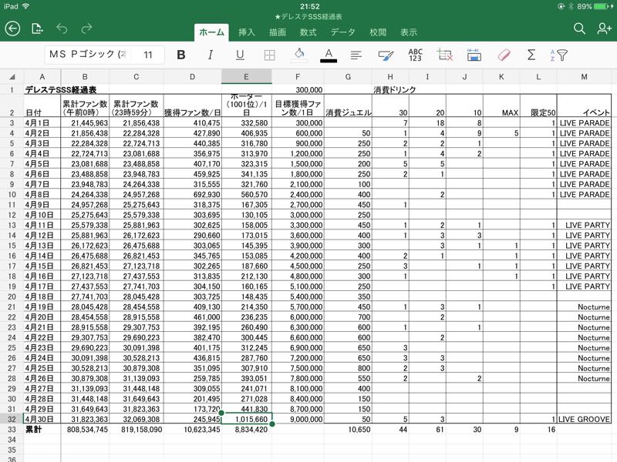This screenshot has width=617, height=462.
Task: Tap the 21:52 status bar clock
Action: point(310,6)
